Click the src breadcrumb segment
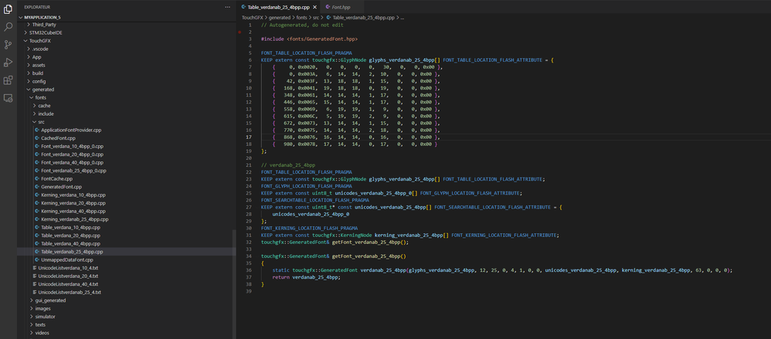 pos(318,17)
